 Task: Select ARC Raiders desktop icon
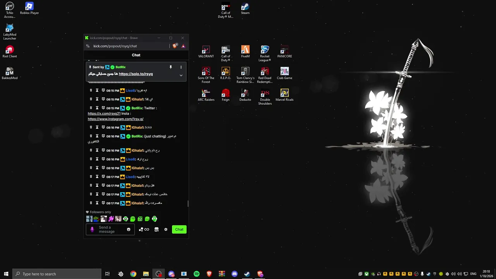pos(206,95)
